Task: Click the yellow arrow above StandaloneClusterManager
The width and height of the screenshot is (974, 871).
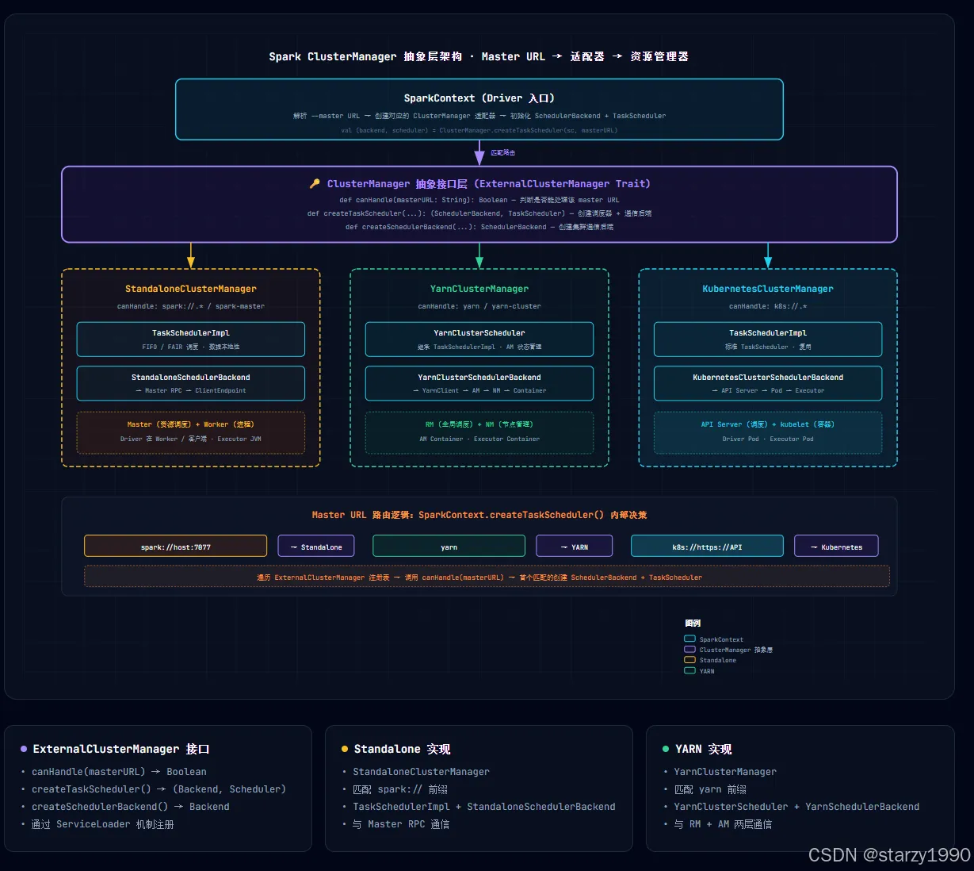Action: pos(190,255)
